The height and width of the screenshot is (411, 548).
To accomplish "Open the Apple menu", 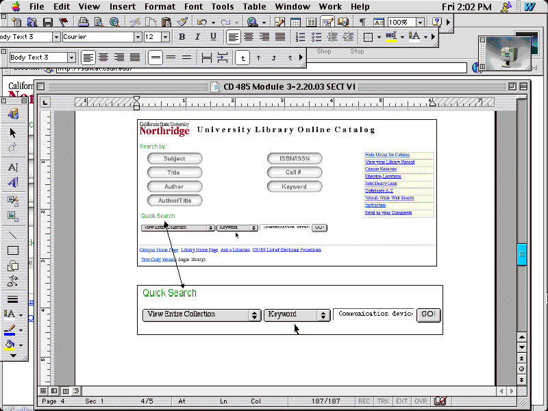I will (16, 7).
